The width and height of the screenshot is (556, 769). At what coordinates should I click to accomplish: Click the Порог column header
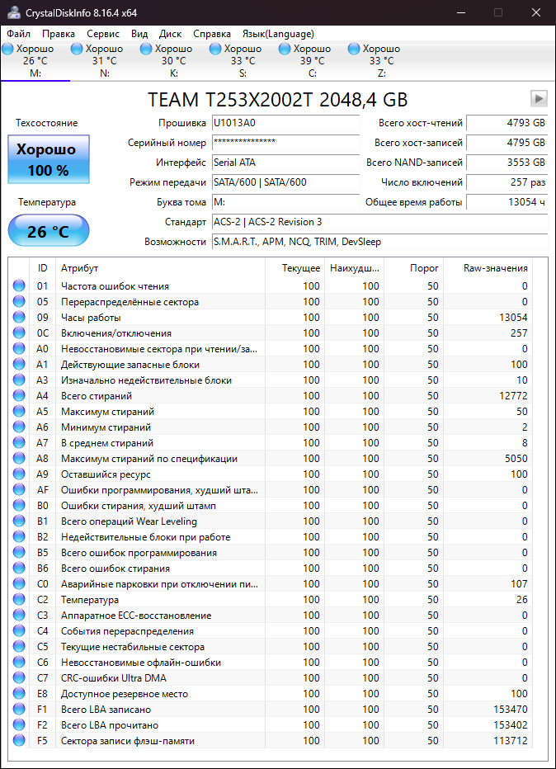413,268
